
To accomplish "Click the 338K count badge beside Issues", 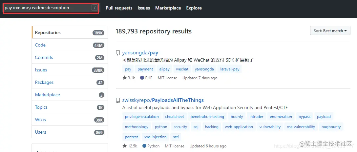I will [98, 70].
